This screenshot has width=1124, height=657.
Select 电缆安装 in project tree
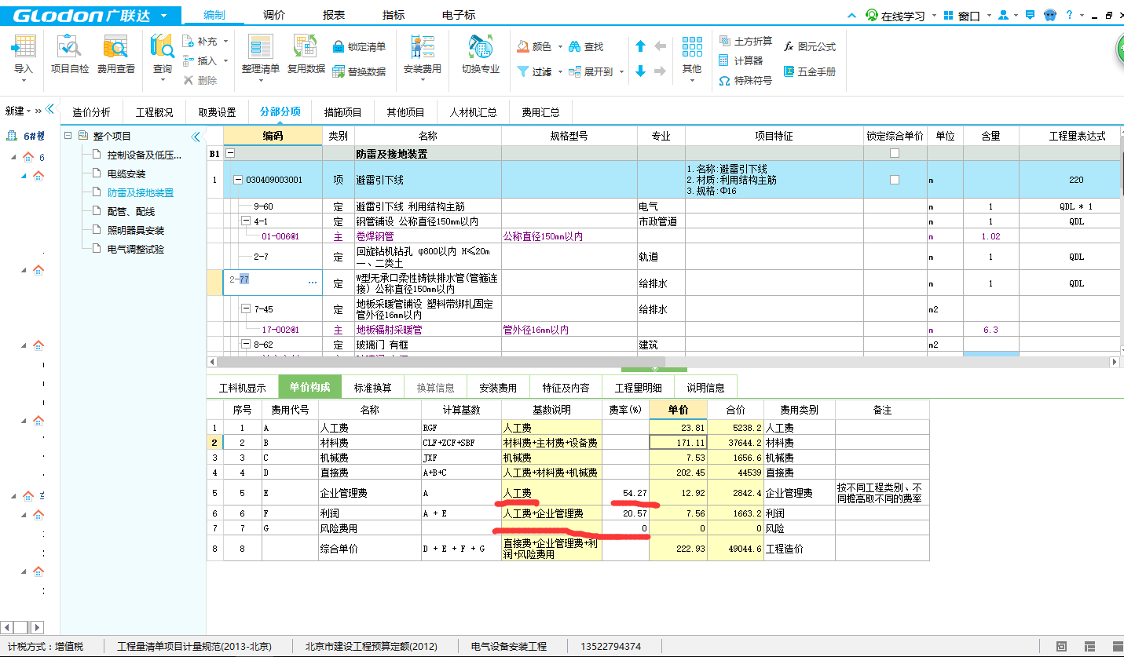point(126,173)
